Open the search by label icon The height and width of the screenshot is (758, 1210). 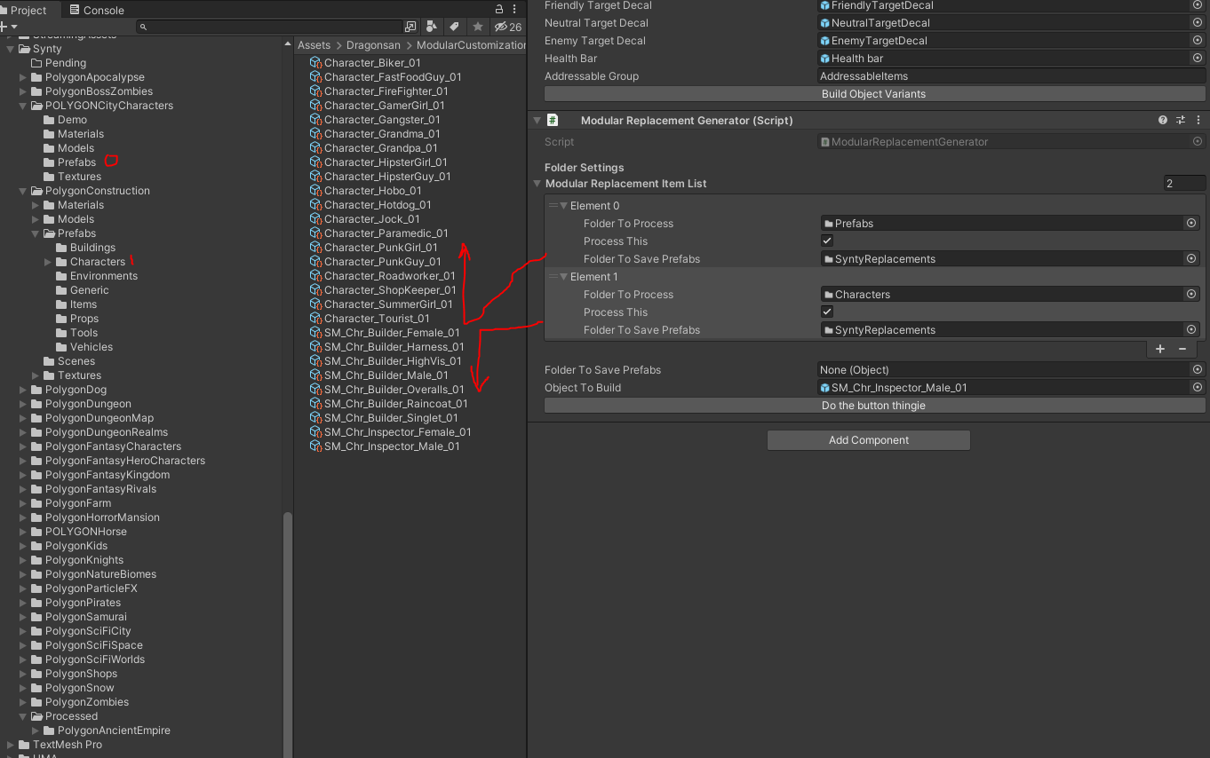pyautogui.click(x=454, y=27)
